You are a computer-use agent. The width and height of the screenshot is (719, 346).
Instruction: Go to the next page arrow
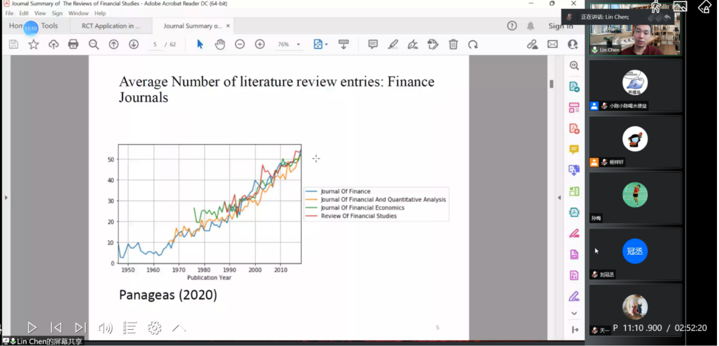point(133,44)
